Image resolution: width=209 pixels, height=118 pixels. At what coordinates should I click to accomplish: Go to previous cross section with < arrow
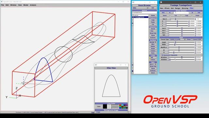point(170,12)
